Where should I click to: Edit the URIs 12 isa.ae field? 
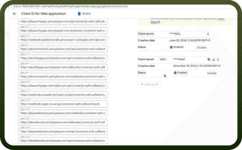pos(63,104)
